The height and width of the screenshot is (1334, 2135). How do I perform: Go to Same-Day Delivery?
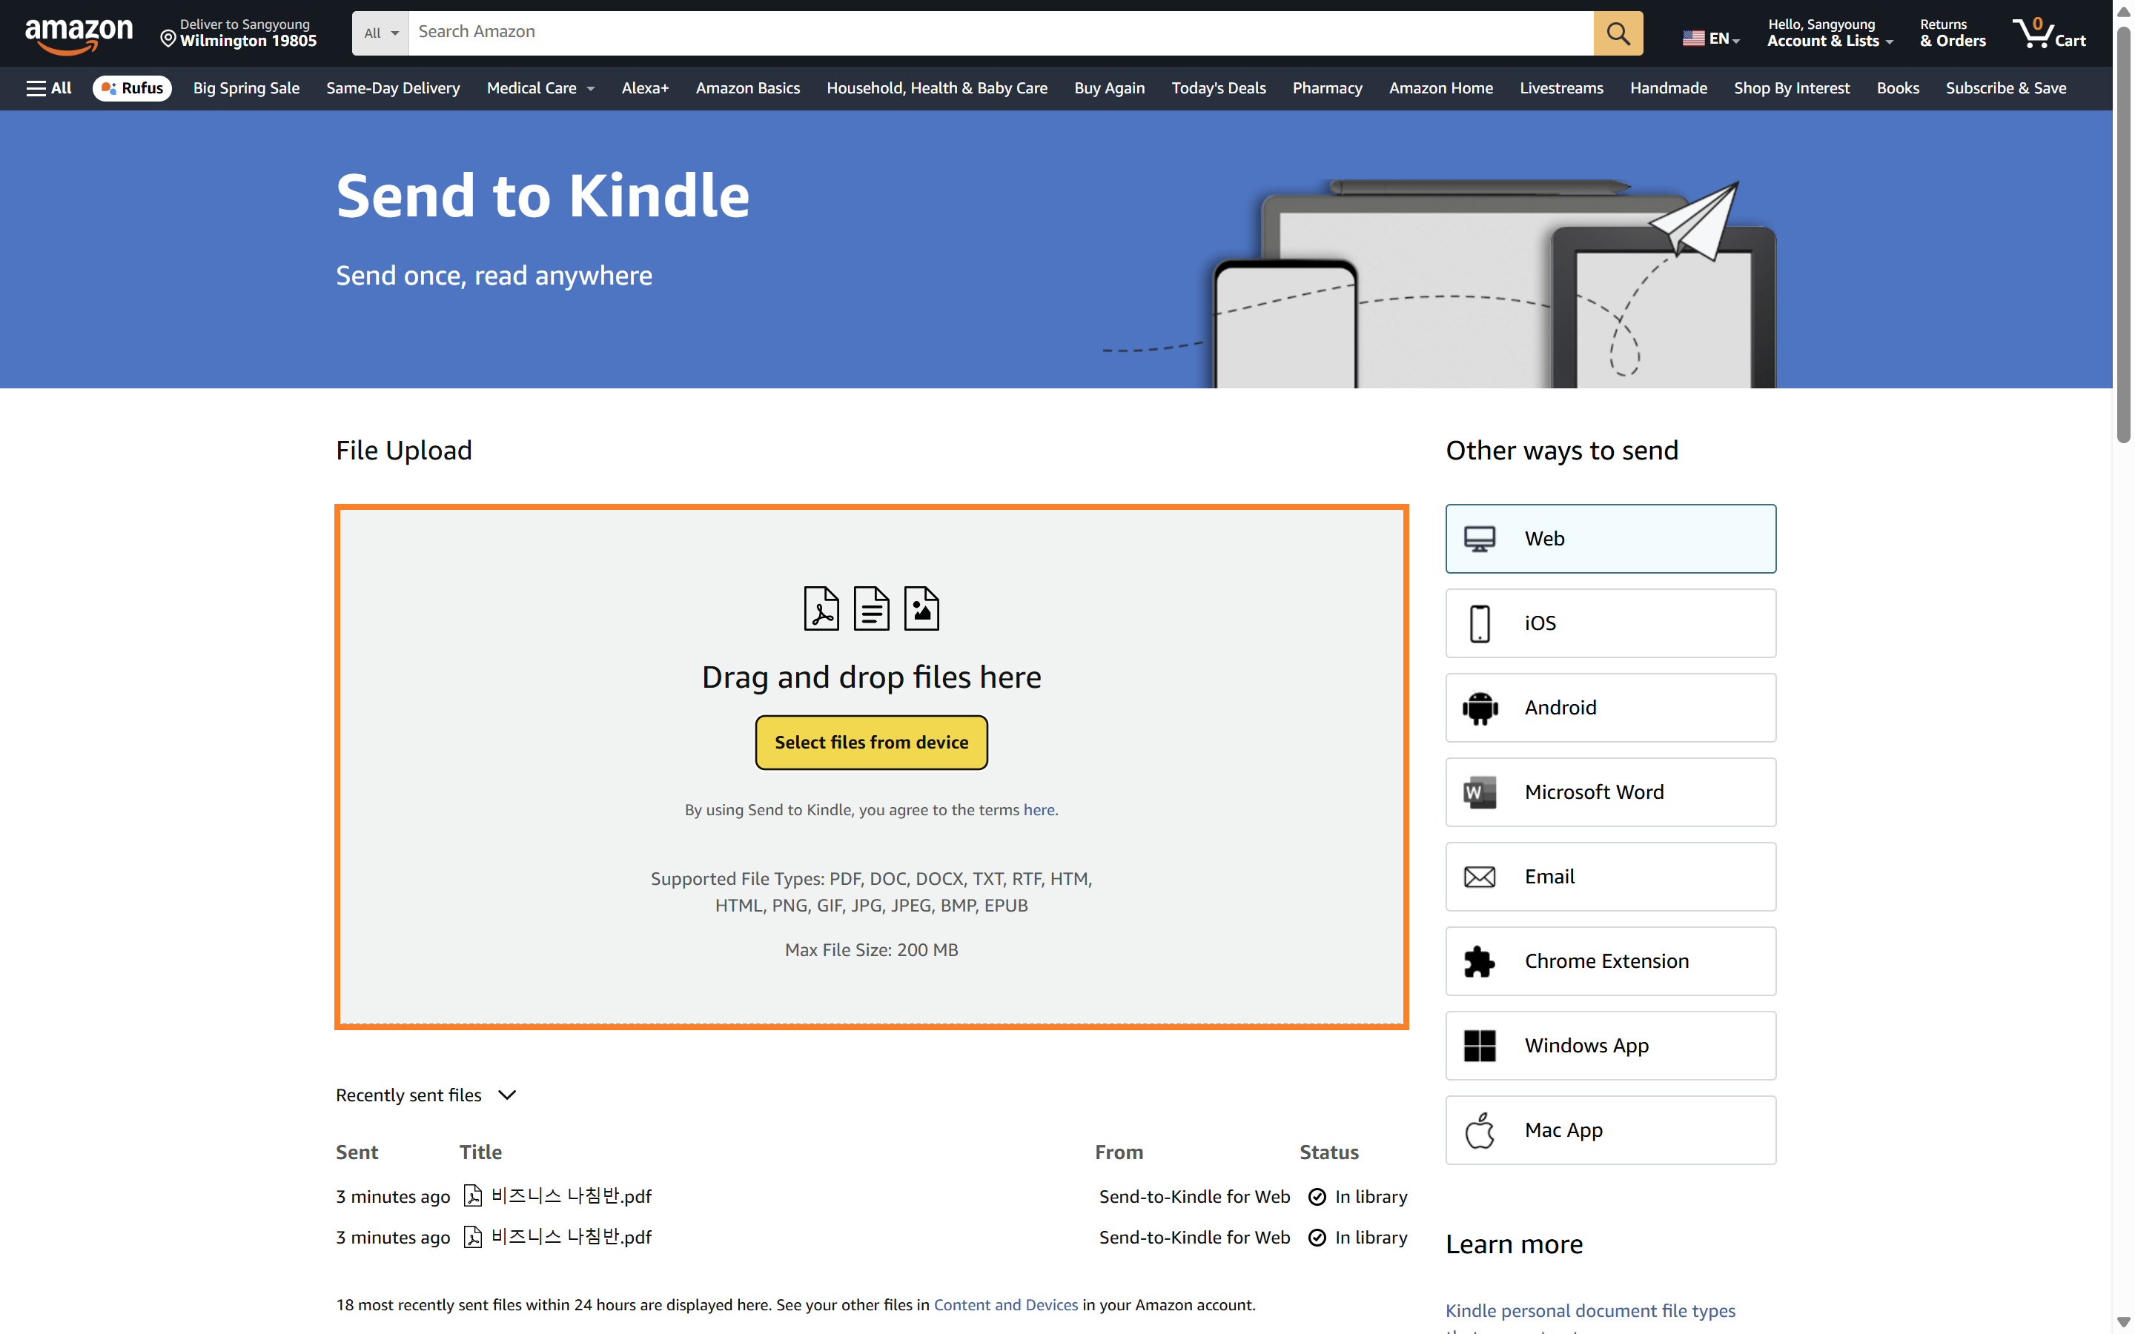point(393,88)
